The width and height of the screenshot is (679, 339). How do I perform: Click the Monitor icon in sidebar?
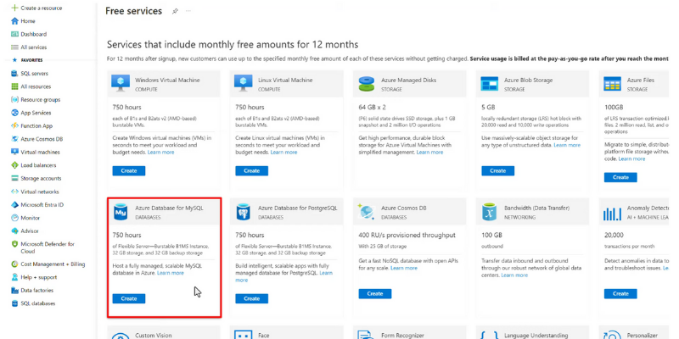[14, 218]
